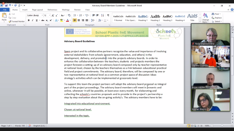
Task: Switch to the Insert tab
Action: pyautogui.click(x=25, y=10)
